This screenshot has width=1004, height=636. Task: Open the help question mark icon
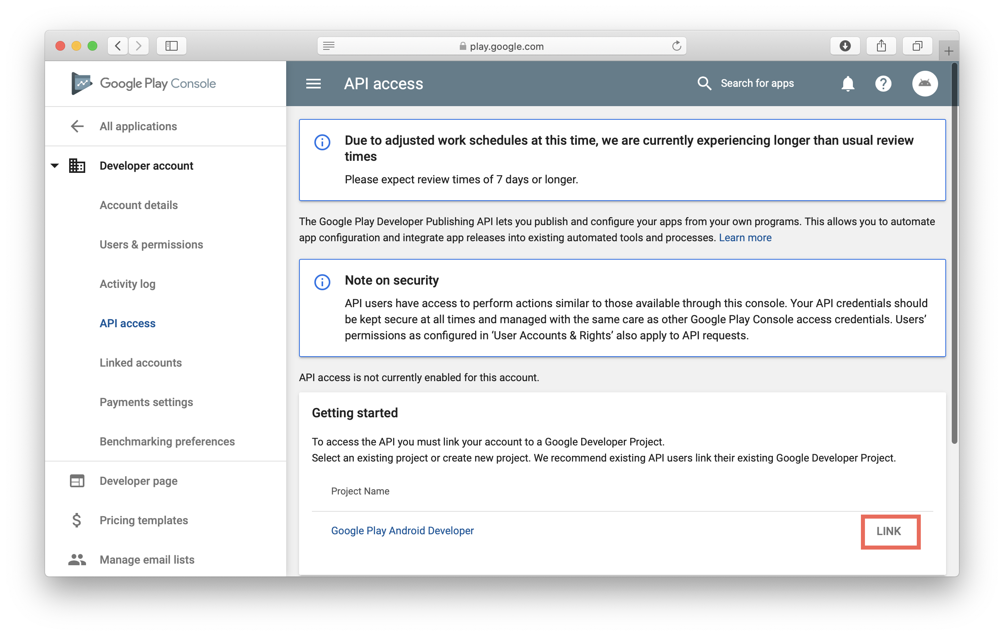tap(883, 84)
